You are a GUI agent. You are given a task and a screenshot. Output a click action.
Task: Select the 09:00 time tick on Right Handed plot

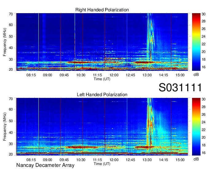(x=47, y=75)
